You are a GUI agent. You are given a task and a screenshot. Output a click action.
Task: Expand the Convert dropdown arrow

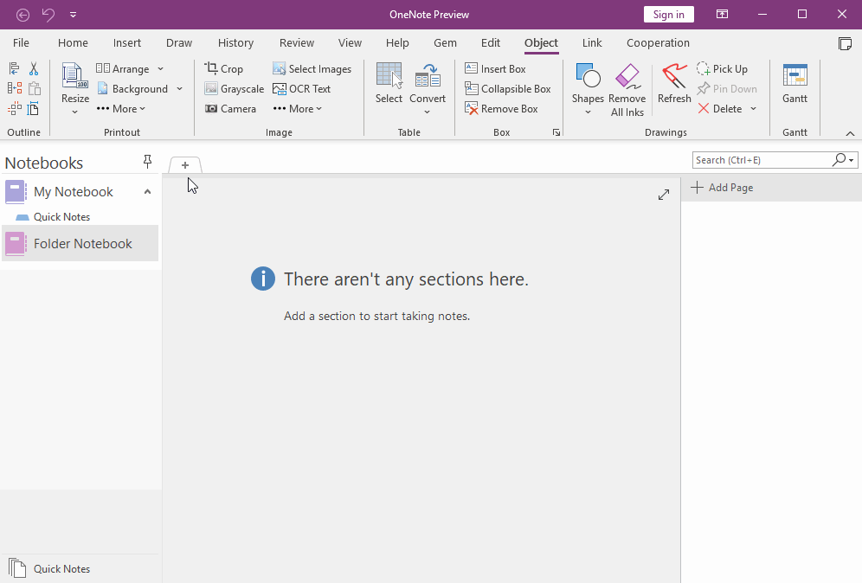[x=428, y=112]
